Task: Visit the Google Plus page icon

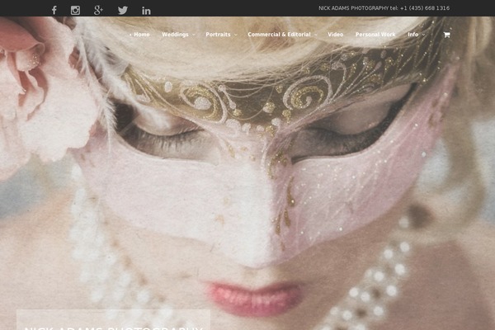Action: (x=98, y=10)
